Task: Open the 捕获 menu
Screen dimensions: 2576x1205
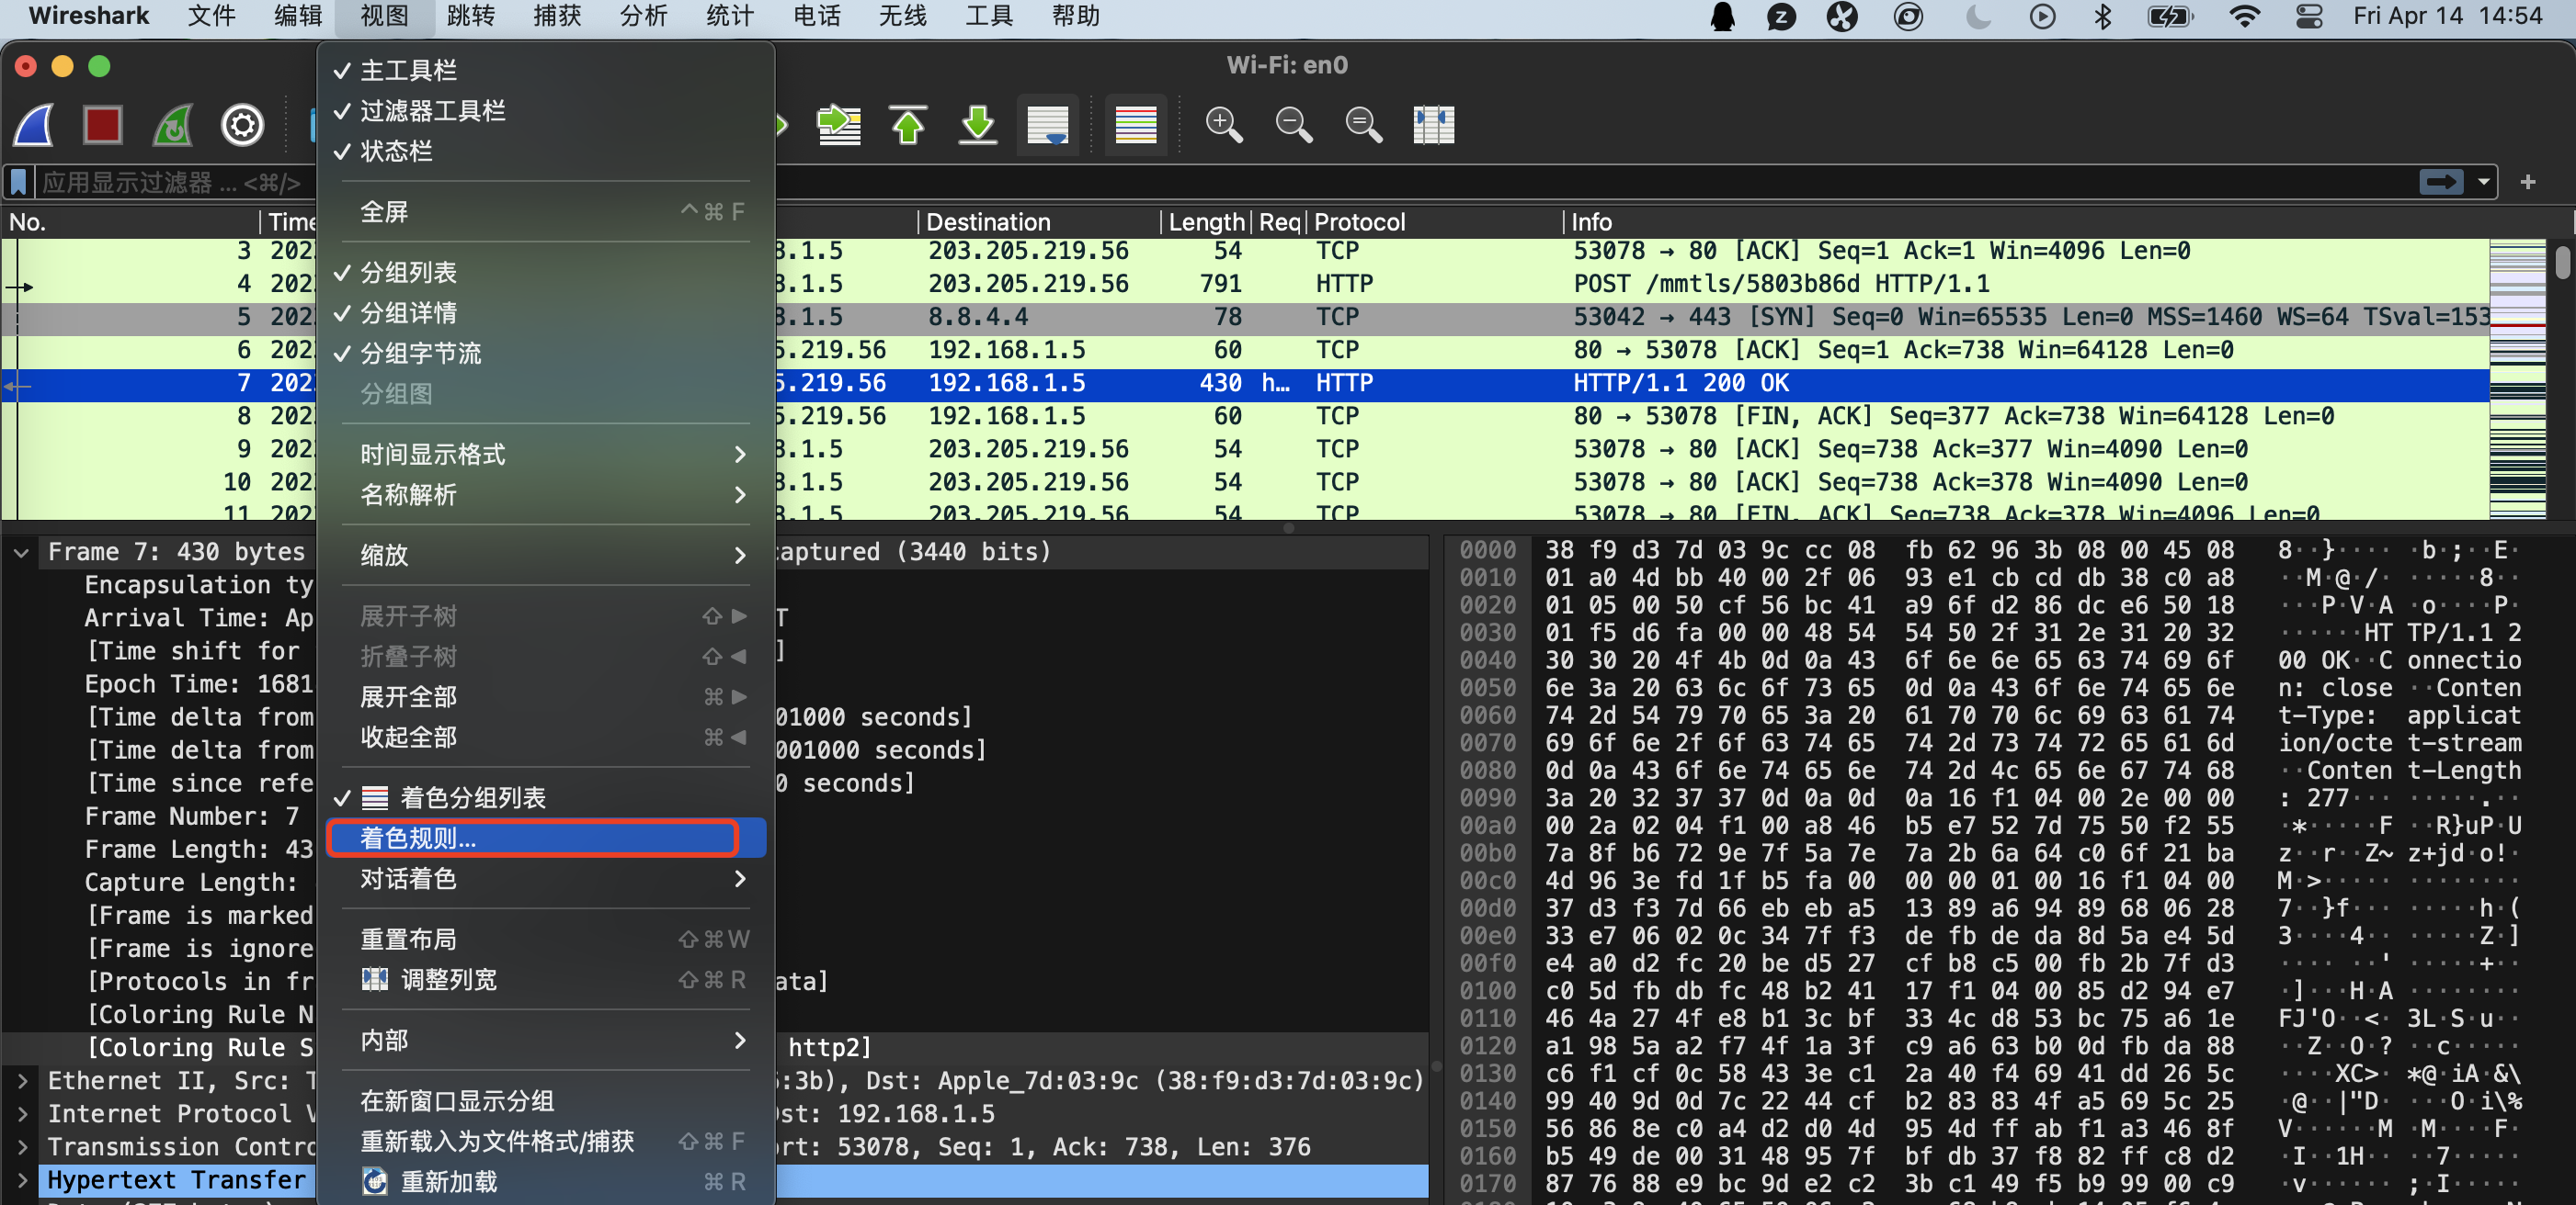Action: [557, 17]
